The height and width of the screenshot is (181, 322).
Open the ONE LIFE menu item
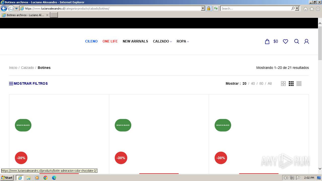click(110, 41)
